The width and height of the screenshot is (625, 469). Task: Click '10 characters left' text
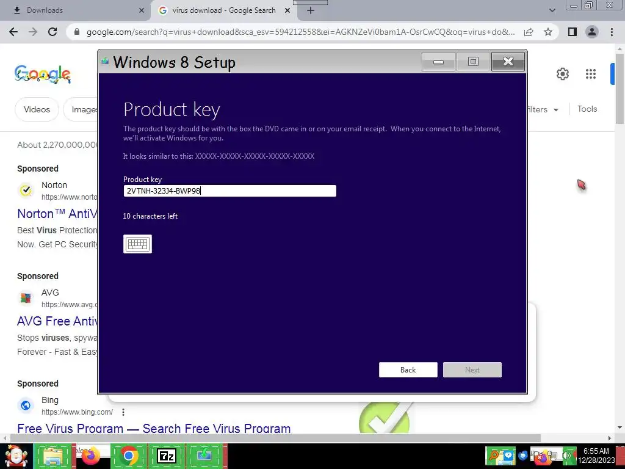150,216
